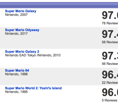Click the Nintendo, 1996 publisher text
The width and height of the screenshot is (118, 103).
tap(16, 74)
